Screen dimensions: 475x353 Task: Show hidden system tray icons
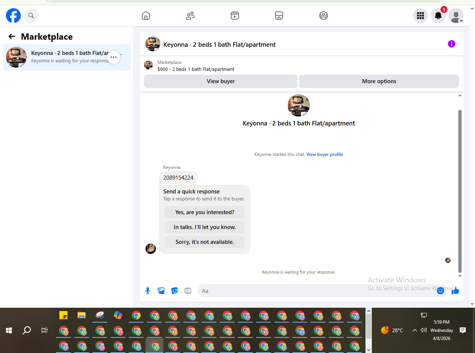coord(415,330)
